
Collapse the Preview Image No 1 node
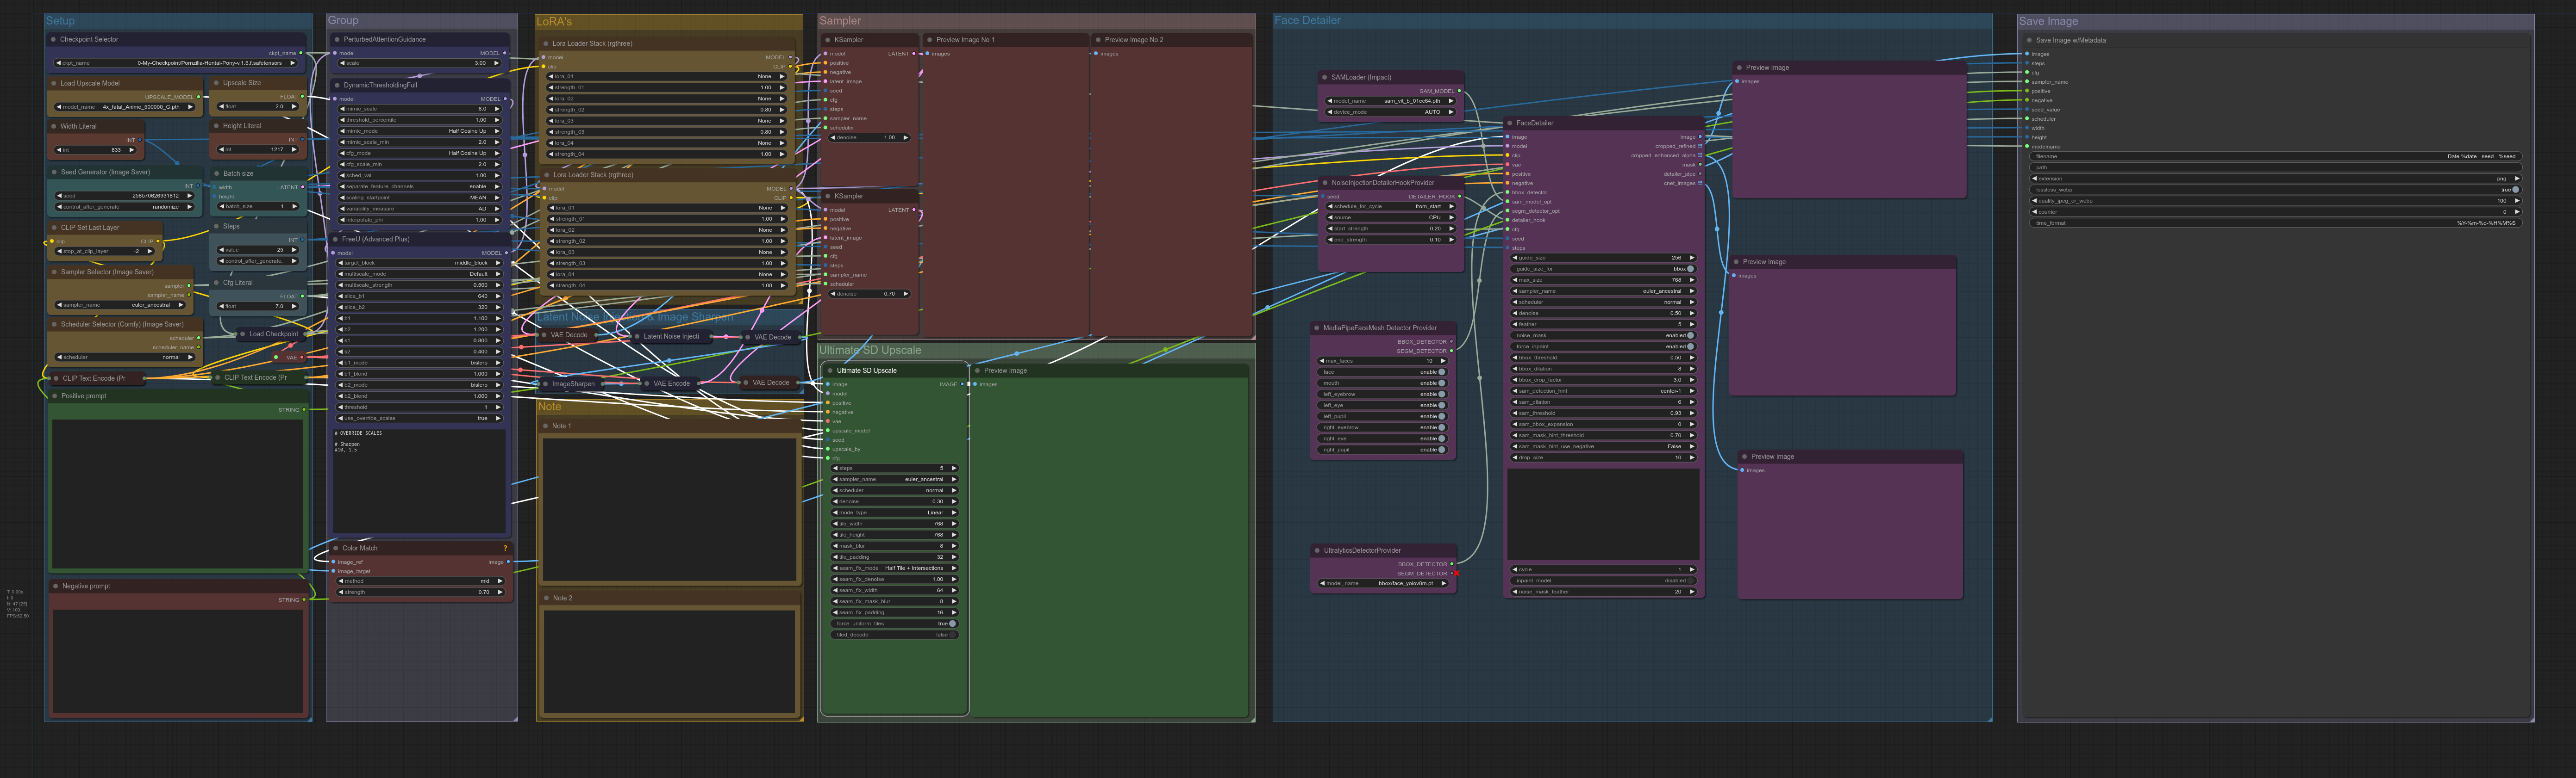pyautogui.click(x=929, y=40)
